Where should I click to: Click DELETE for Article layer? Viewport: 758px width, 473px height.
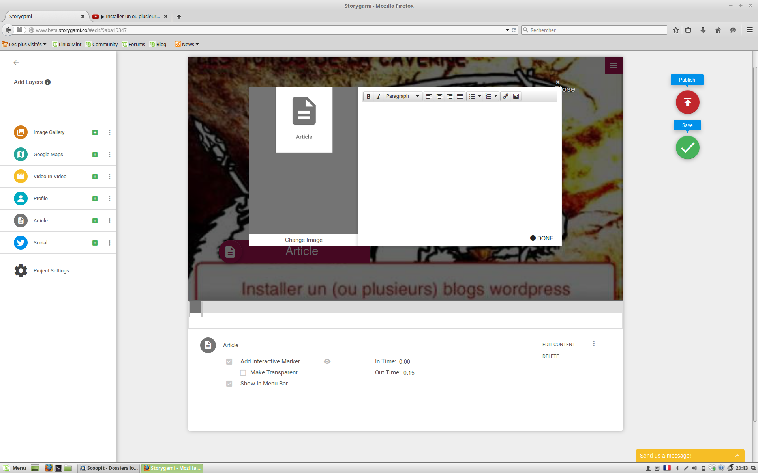pyautogui.click(x=551, y=356)
